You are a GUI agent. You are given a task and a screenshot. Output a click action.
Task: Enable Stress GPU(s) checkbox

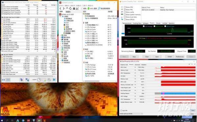pos(125,19)
